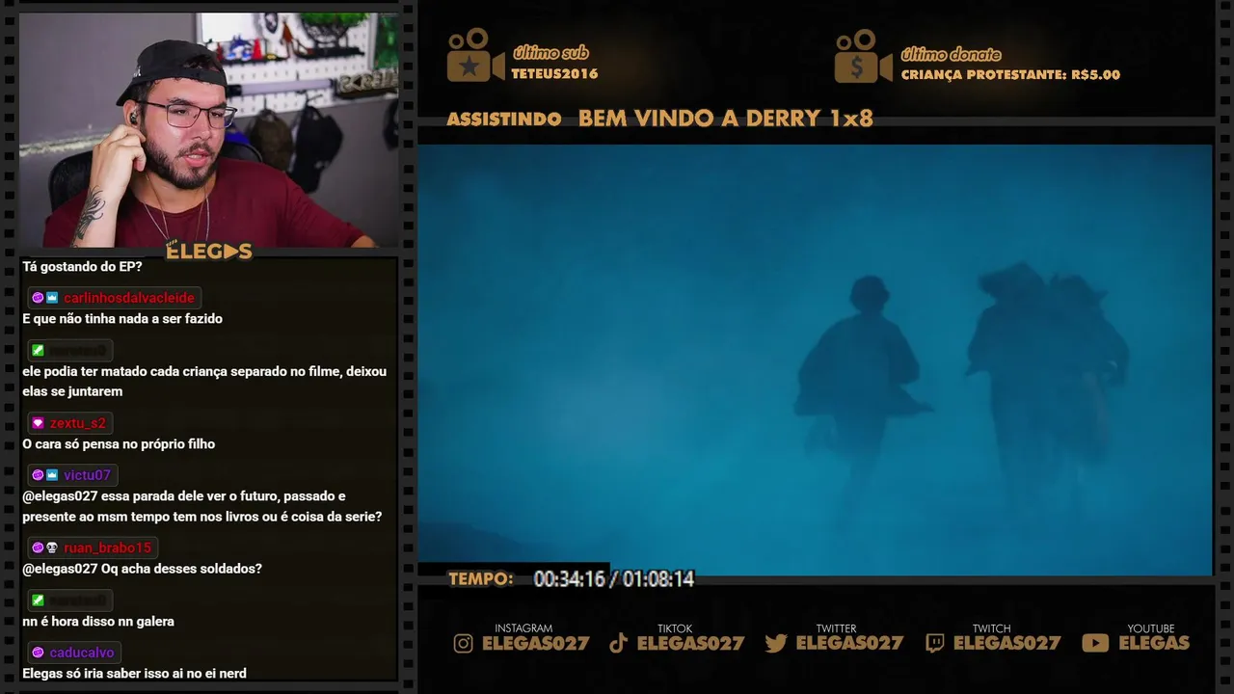Click the 'ASSISTINDO' label
This screenshot has height=694, width=1234.
(503, 120)
